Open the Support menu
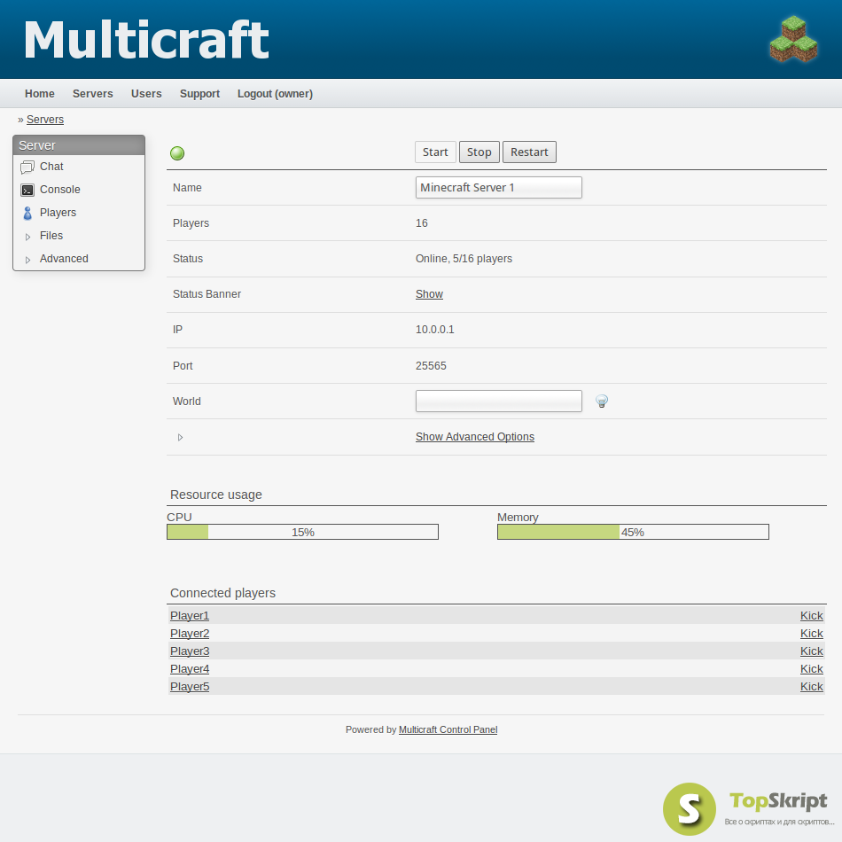 click(199, 93)
